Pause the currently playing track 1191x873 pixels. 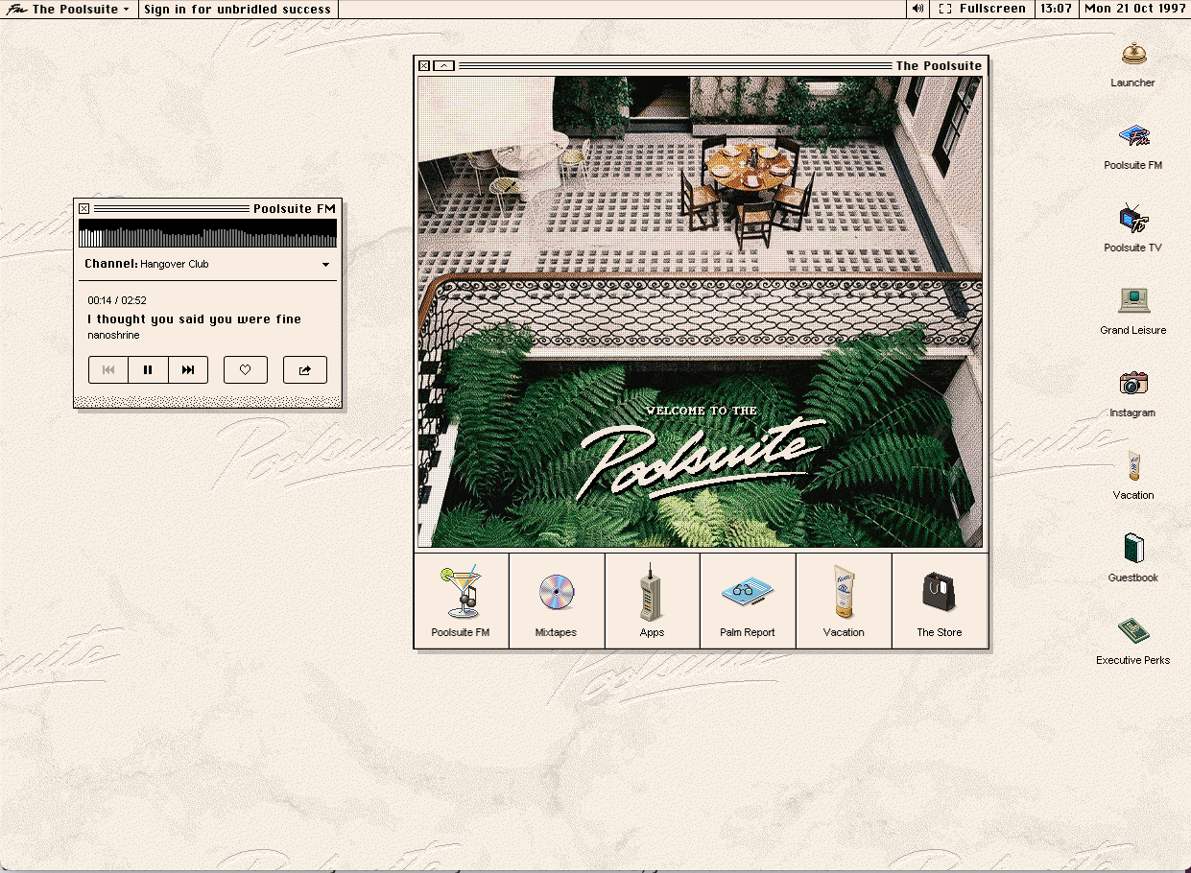[148, 369]
